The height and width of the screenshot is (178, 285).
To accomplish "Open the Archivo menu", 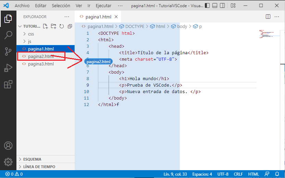I will [22, 5].
